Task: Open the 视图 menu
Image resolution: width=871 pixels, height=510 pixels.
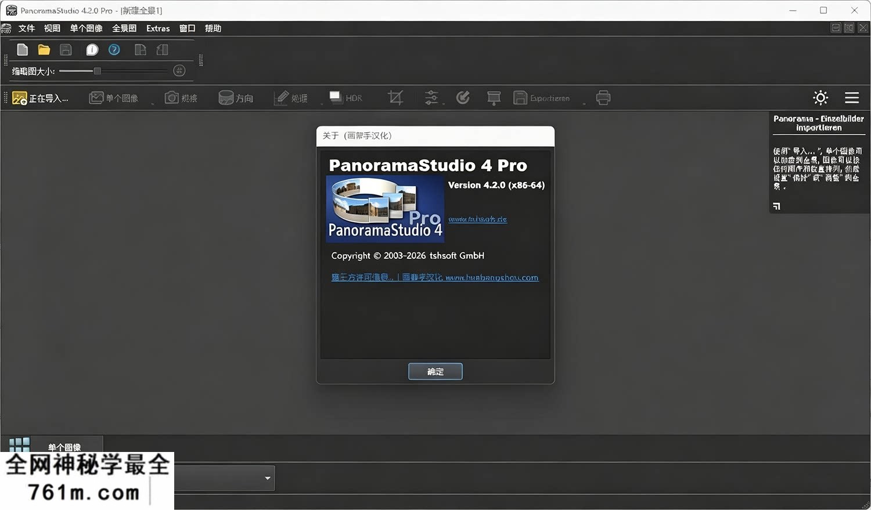Action: (52, 28)
